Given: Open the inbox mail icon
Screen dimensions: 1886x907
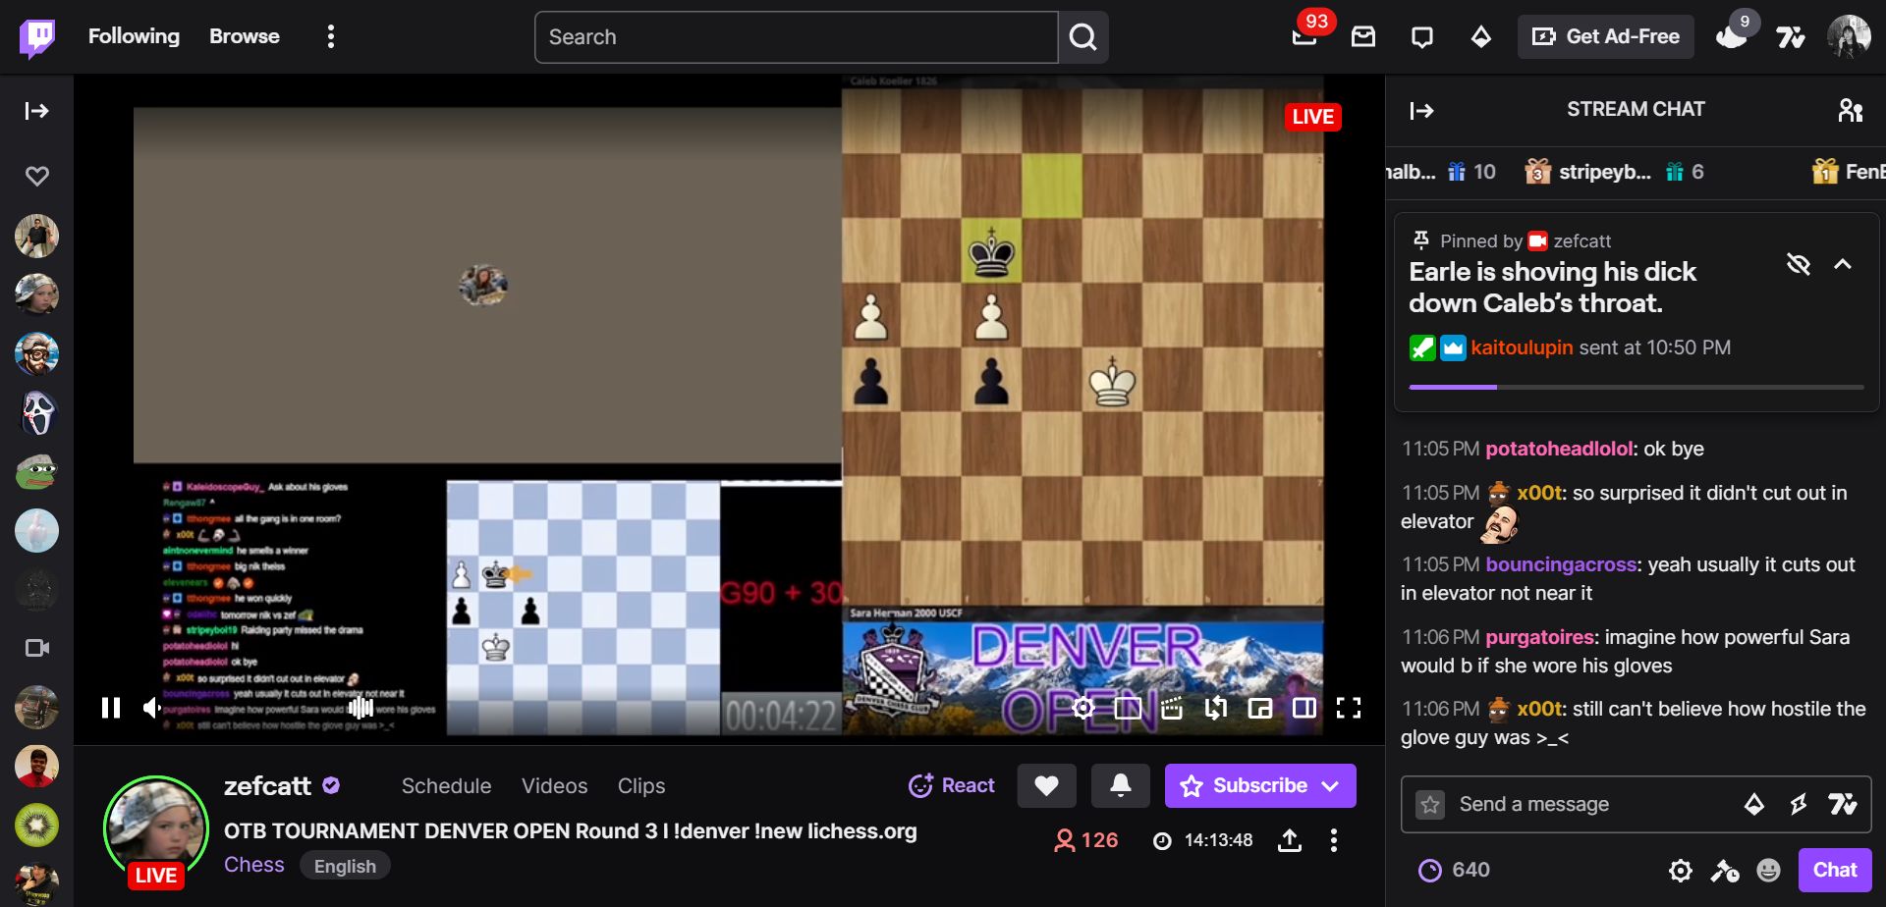Looking at the screenshot, I should pyautogui.click(x=1362, y=37).
